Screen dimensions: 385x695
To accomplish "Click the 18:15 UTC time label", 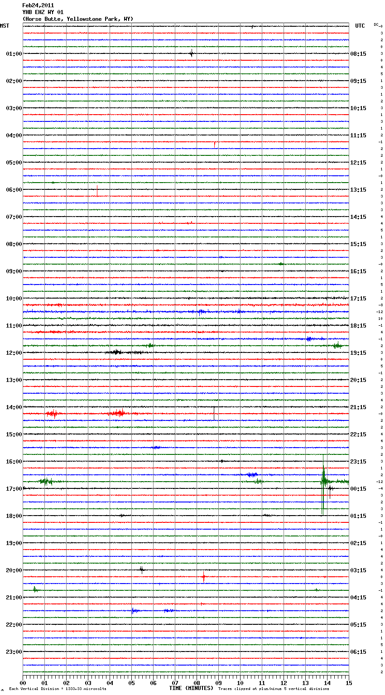I will [358, 326].
